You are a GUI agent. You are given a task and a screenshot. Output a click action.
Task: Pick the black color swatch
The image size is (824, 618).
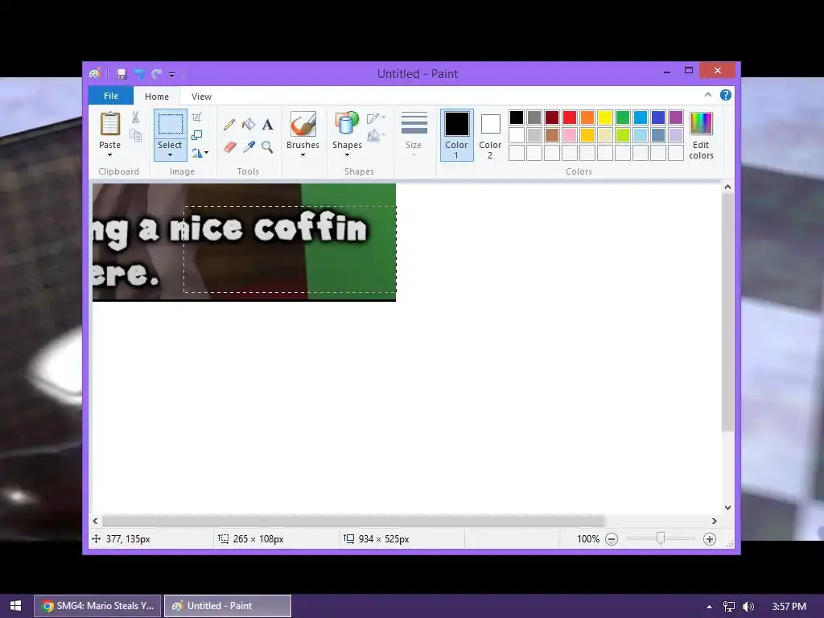[x=517, y=117]
